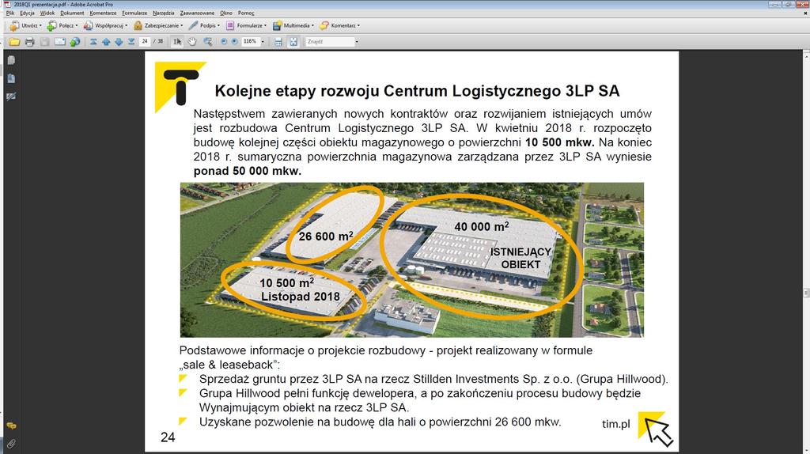Go to the previous page arrow

[106, 42]
